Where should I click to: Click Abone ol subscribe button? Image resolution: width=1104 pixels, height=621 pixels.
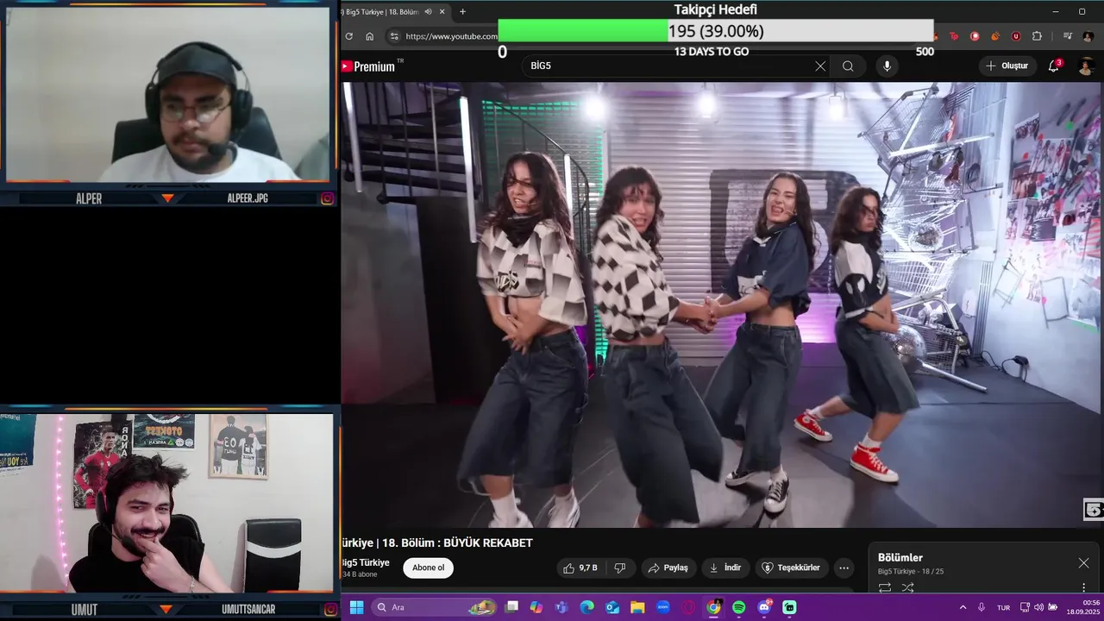point(428,568)
